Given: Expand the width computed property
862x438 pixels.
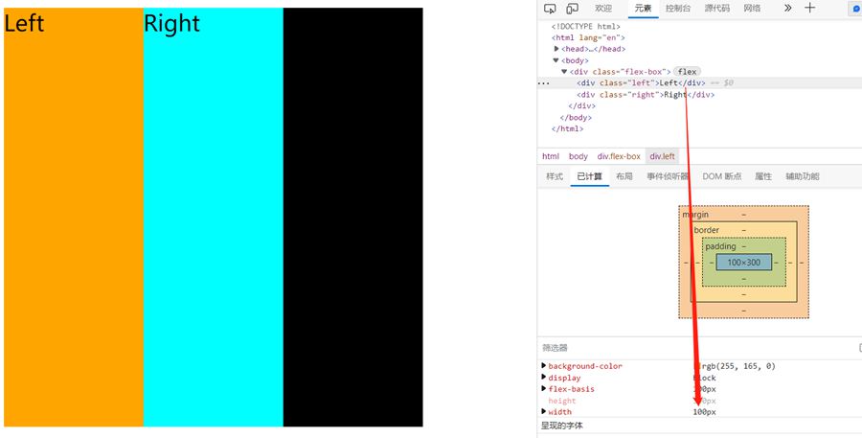Looking at the screenshot, I should 544,412.
